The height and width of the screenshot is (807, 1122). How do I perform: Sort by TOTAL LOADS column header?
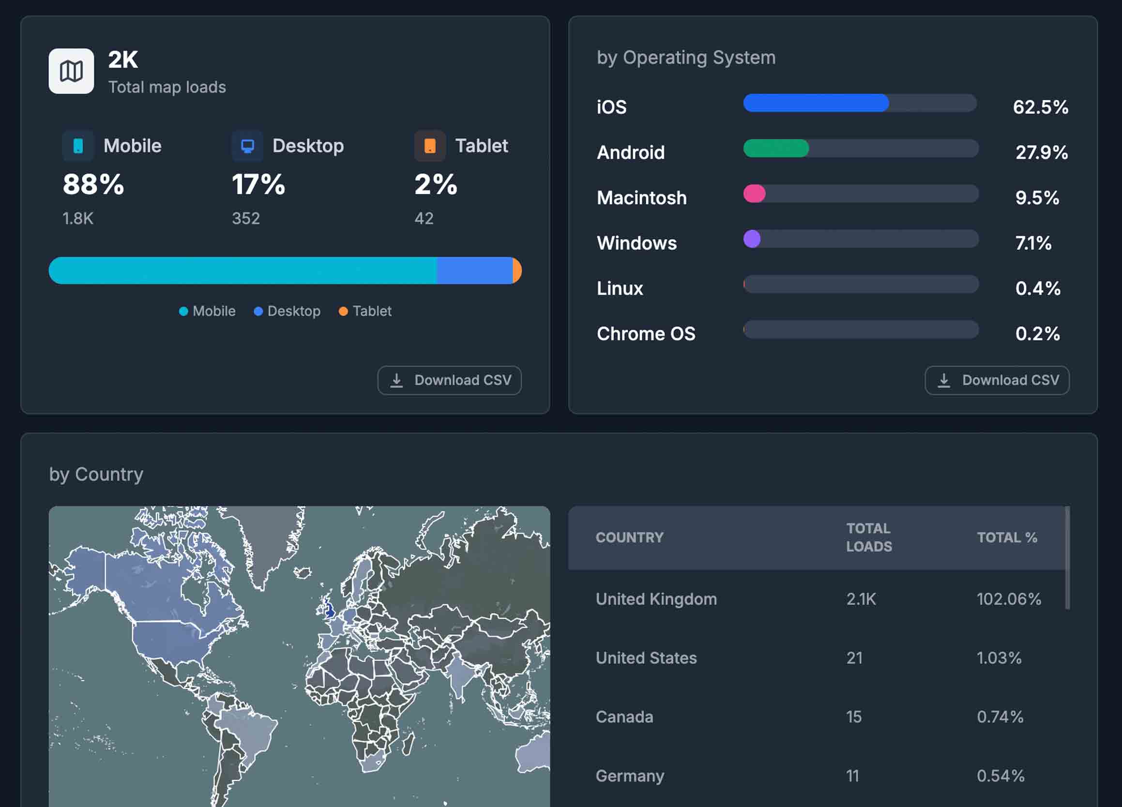tap(869, 538)
